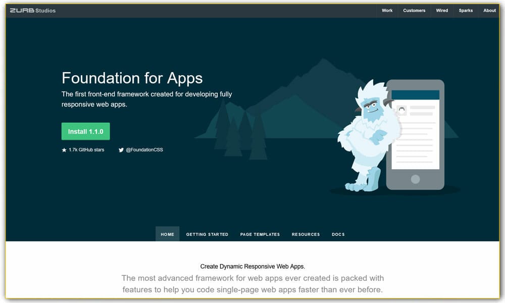
Task: Click the Wired navigation item
Action: pyautogui.click(x=442, y=10)
